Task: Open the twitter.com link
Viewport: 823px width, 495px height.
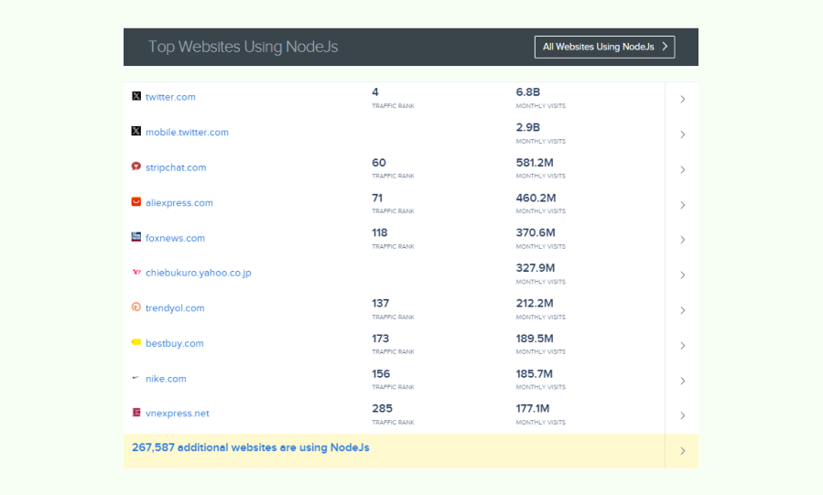Action: coord(170,97)
